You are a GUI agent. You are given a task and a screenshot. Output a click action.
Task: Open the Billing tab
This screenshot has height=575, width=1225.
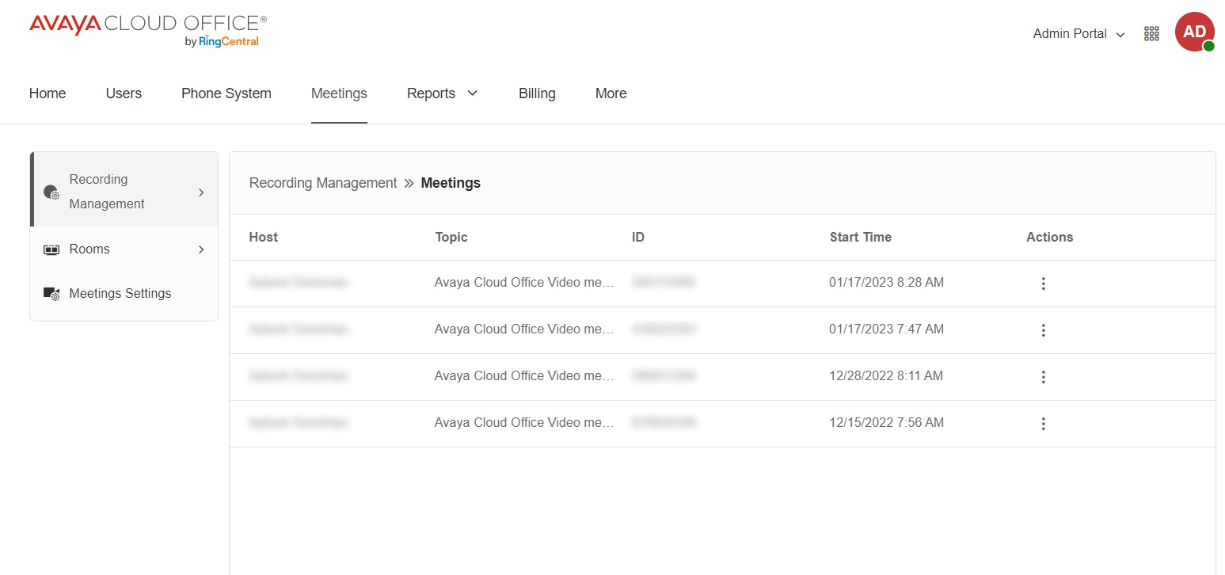point(537,93)
